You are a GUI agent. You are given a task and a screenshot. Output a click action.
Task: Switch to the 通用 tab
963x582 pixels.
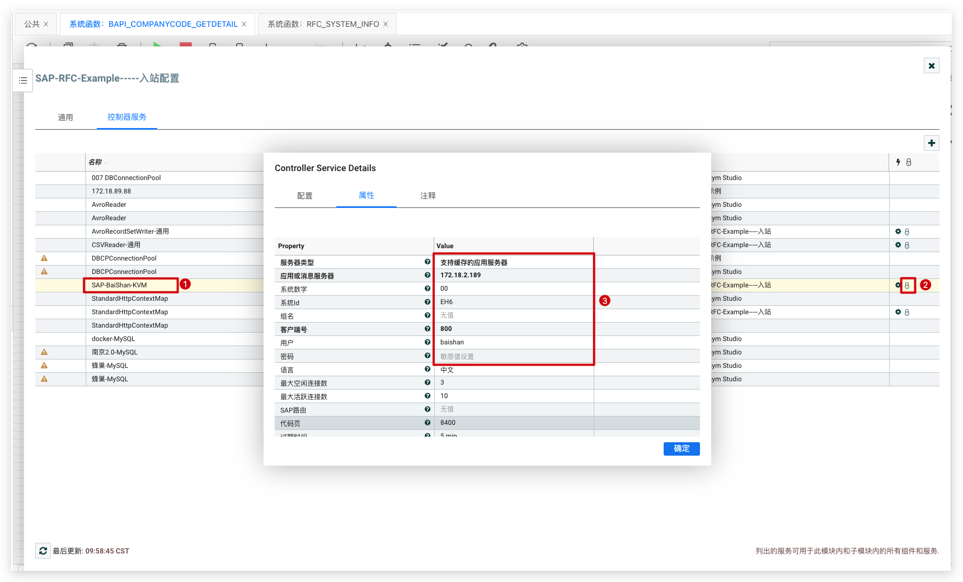(65, 117)
